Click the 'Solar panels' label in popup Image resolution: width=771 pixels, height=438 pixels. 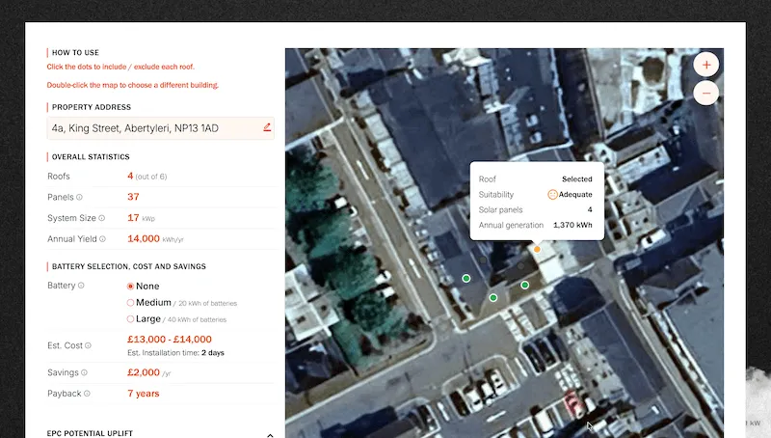coord(500,209)
